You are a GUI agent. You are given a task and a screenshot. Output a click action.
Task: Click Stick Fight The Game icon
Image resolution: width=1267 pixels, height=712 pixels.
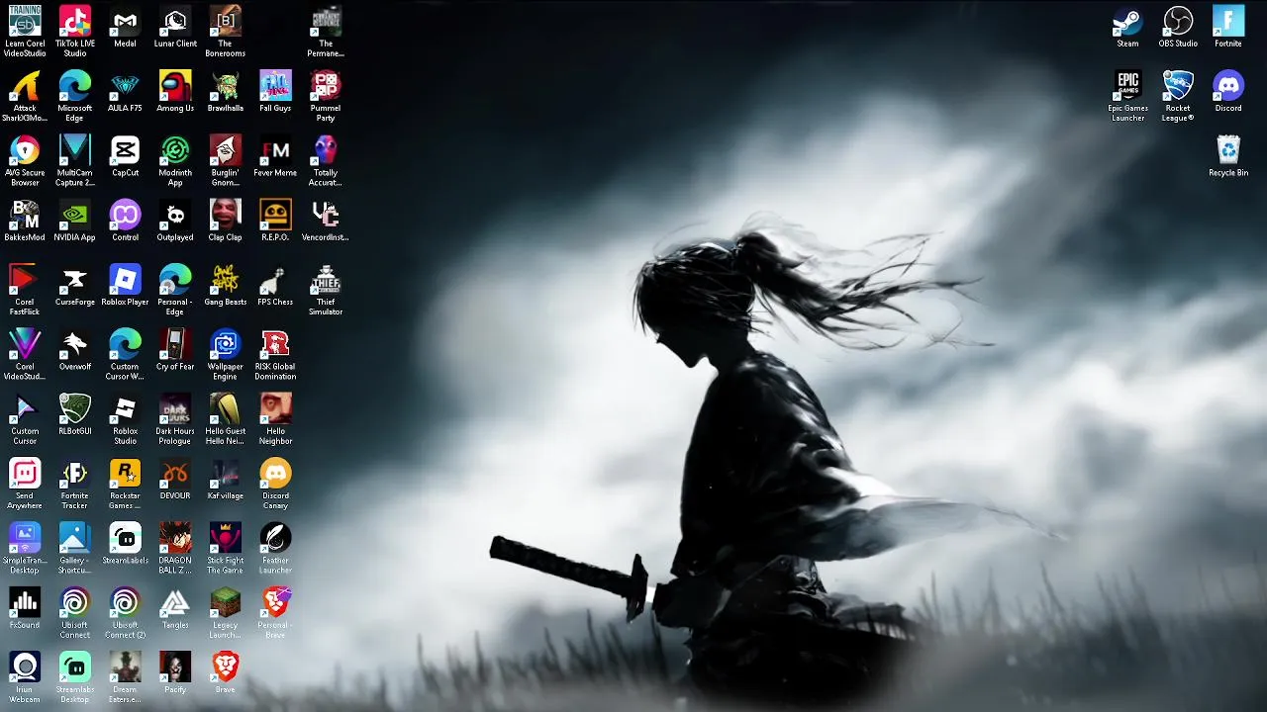(226, 548)
